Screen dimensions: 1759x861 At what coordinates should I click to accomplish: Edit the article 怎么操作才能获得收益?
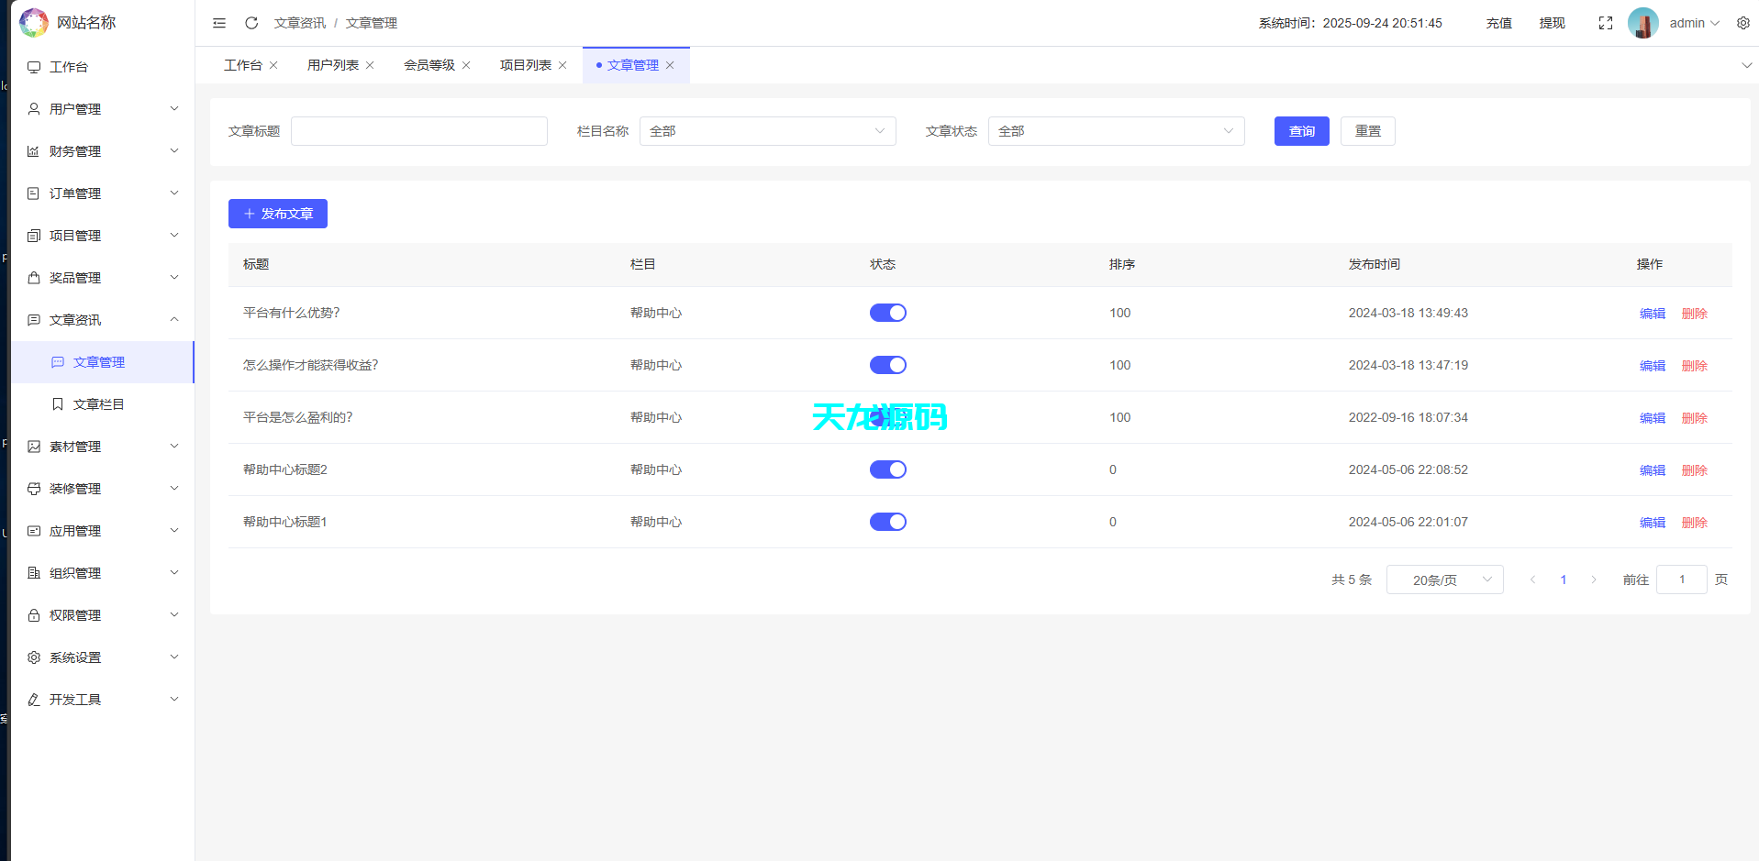pyautogui.click(x=1652, y=365)
